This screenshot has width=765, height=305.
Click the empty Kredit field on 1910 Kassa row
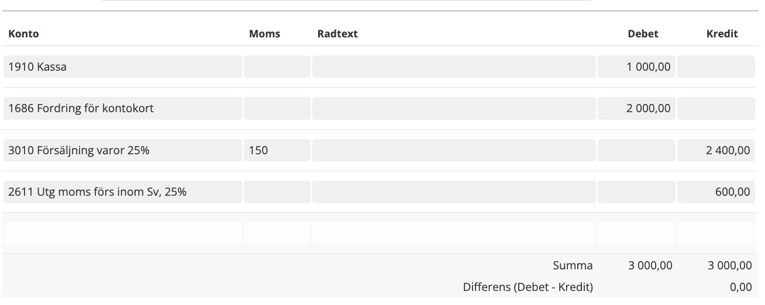click(x=716, y=67)
